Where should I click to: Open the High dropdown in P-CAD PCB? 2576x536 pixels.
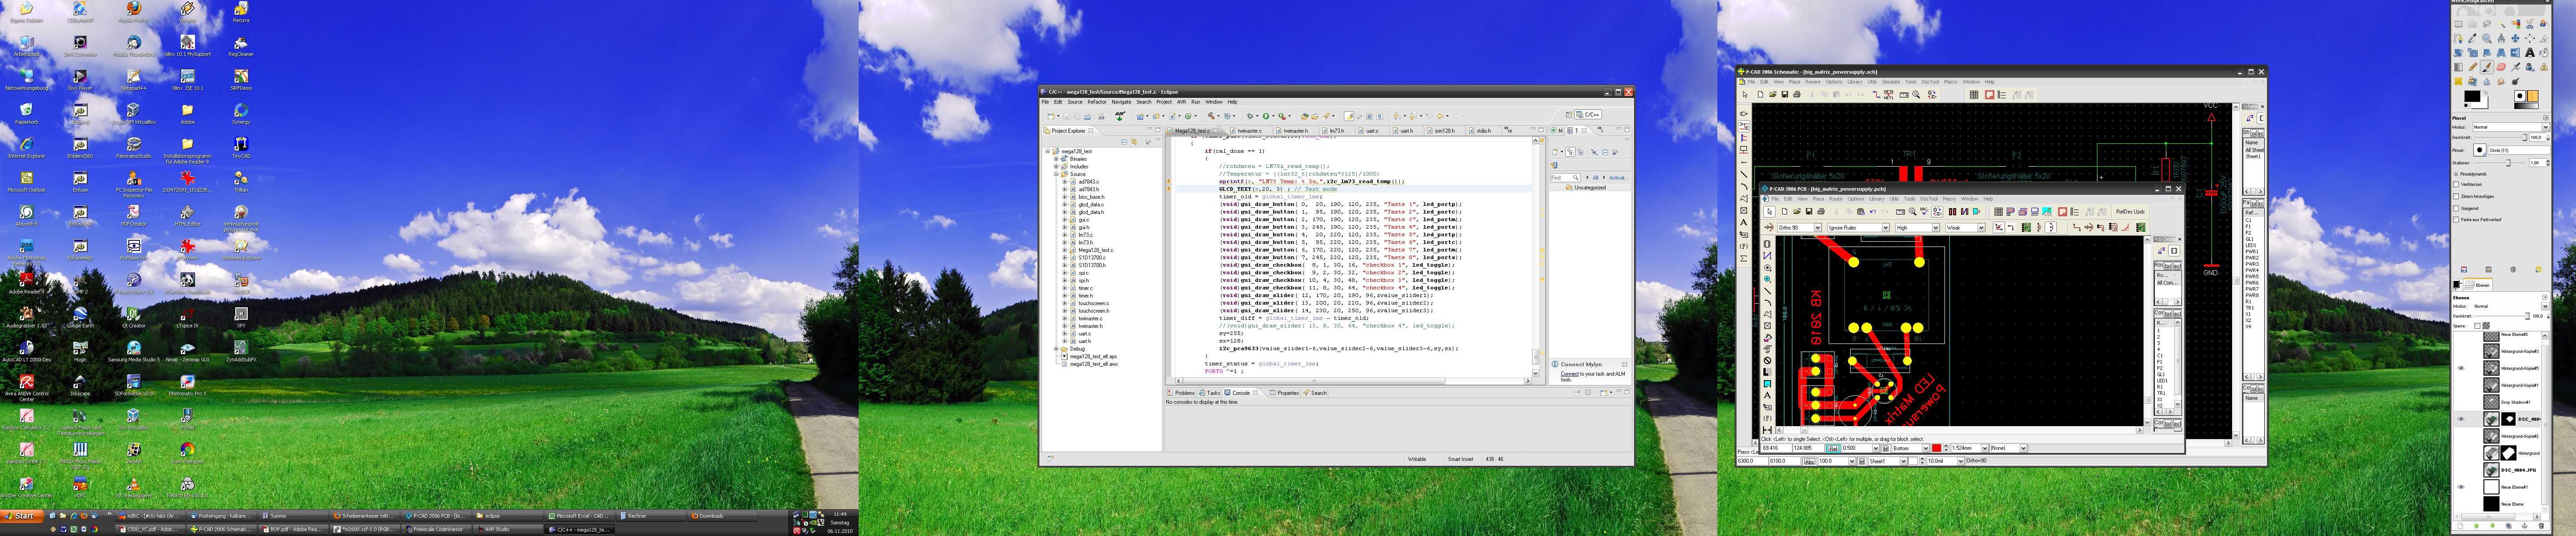point(1918,227)
